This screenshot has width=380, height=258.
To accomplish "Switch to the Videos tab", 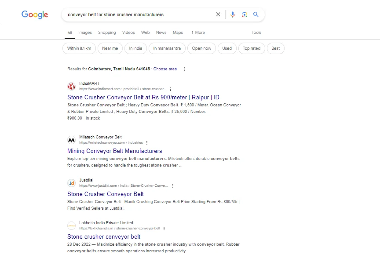I will click(x=128, y=33).
